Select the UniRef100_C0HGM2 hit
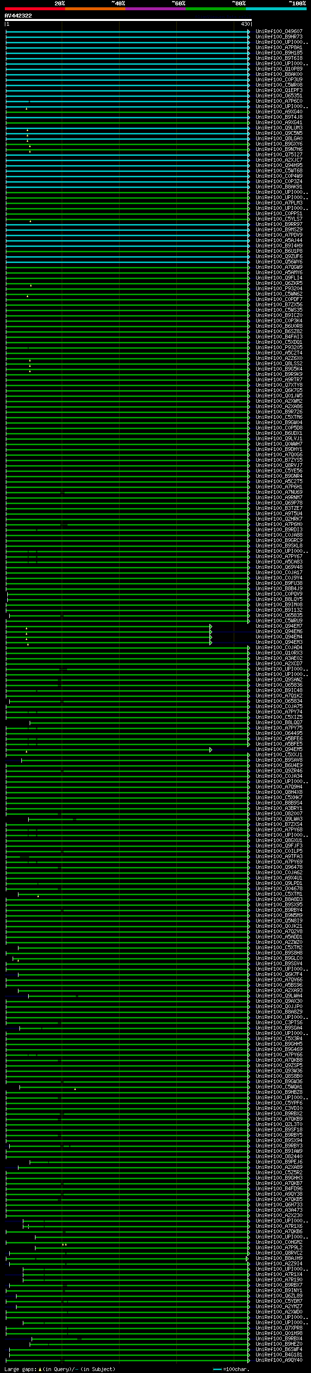Viewport: 311px width, 1373px height. coord(279,1242)
